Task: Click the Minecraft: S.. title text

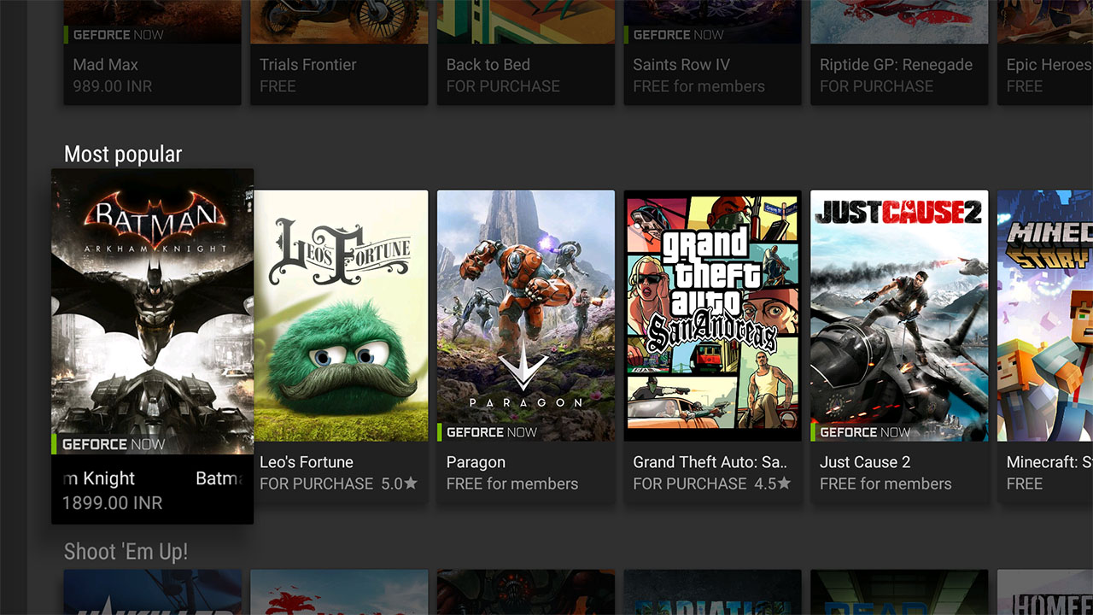Action: click(x=1049, y=462)
